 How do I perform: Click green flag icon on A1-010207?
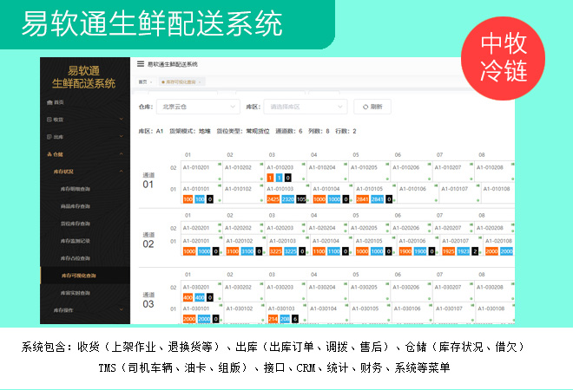tap(471, 165)
